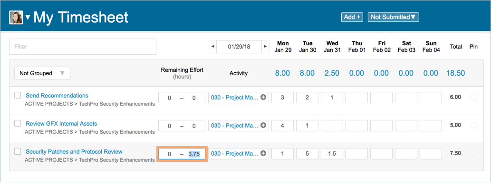Image resolution: width=491 pixels, height=188 pixels.
Task: Check the Send Recommendations checkbox
Action: (18, 95)
